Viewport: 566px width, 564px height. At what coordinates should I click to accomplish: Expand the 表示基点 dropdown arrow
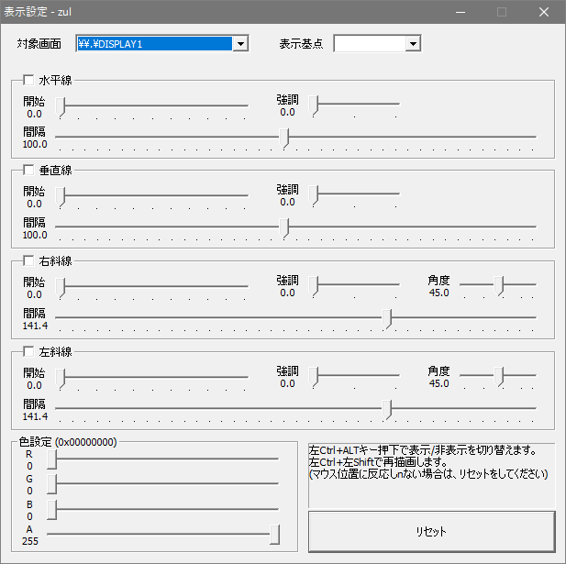click(412, 44)
